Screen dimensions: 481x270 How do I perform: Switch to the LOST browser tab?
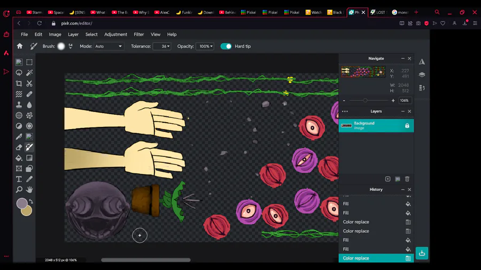pyautogui.click(x=378, y=12)
